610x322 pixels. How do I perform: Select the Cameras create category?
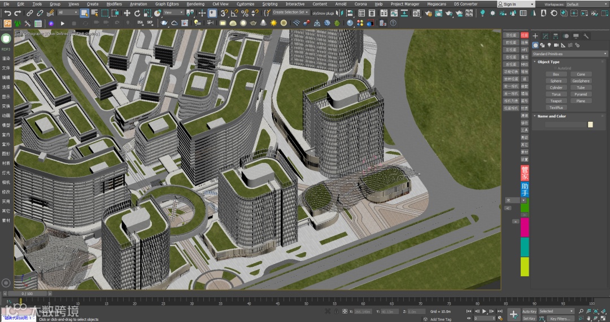click(x=556, y=45)
